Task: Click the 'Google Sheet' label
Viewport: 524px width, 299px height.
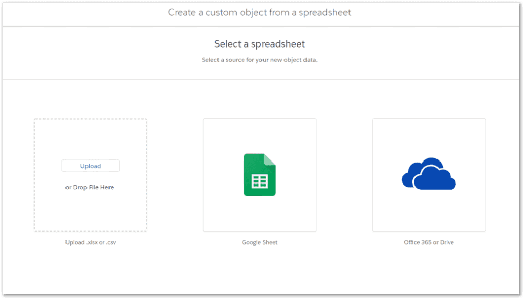Action: [x=259, y=242]
